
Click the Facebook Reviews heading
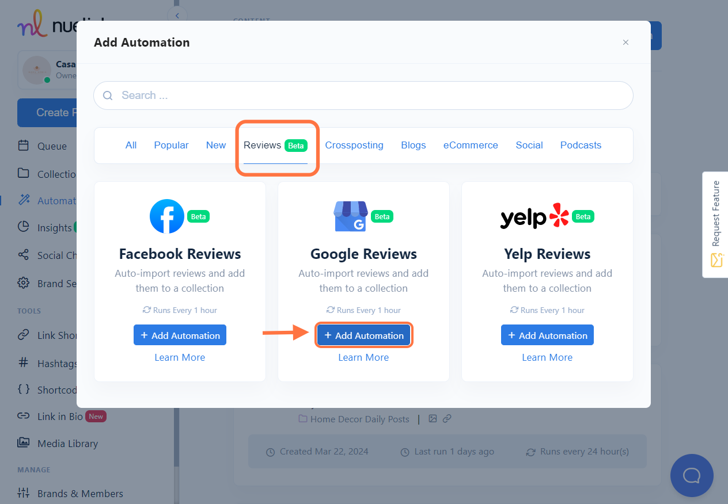[180, 254]
